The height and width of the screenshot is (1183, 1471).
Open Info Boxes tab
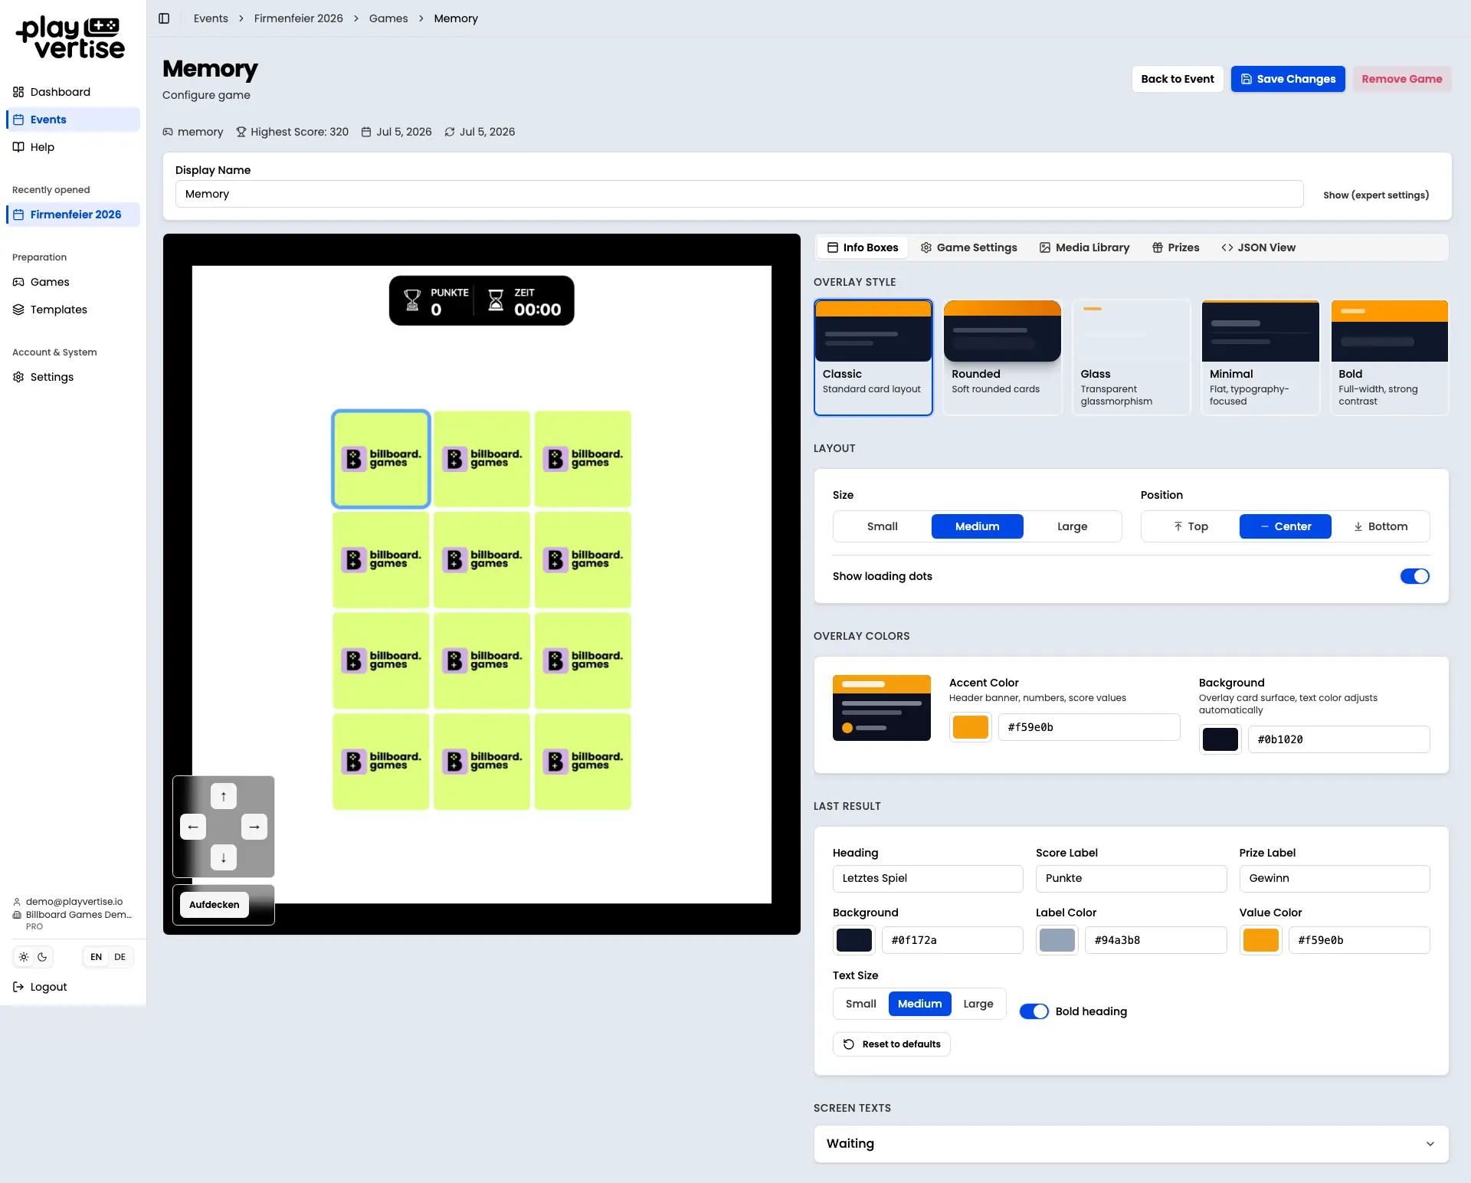[x=863, y=247]
